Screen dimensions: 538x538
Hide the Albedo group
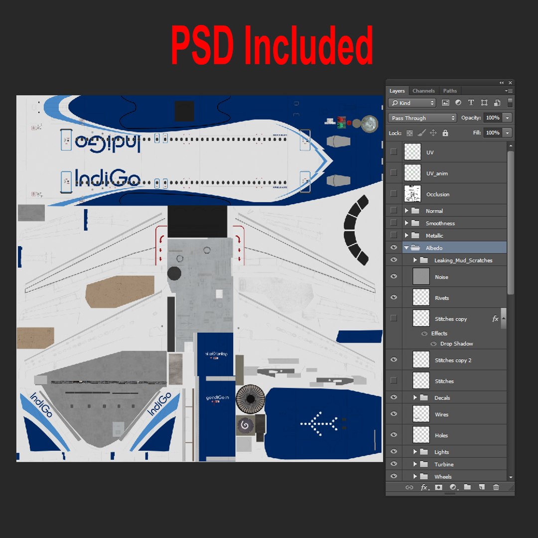pyautogui.click(x=394, y=248)
